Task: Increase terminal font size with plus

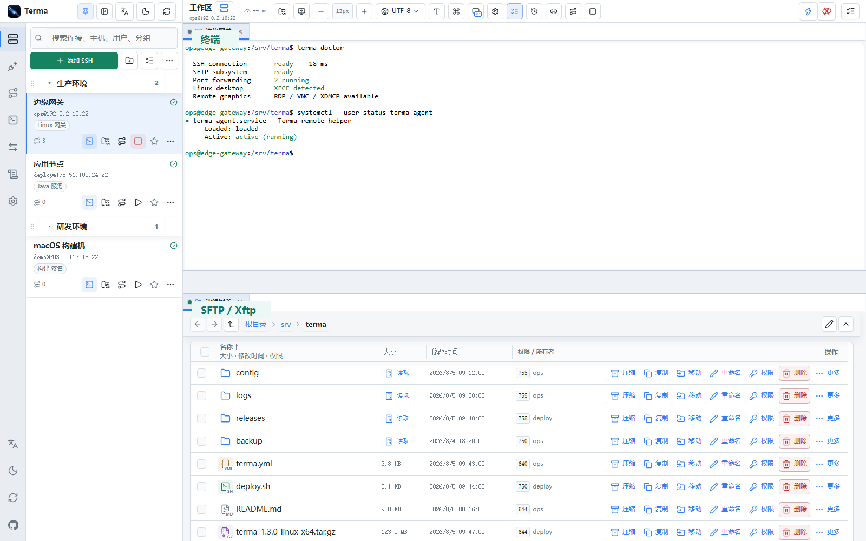Action: tap(364, 11)
